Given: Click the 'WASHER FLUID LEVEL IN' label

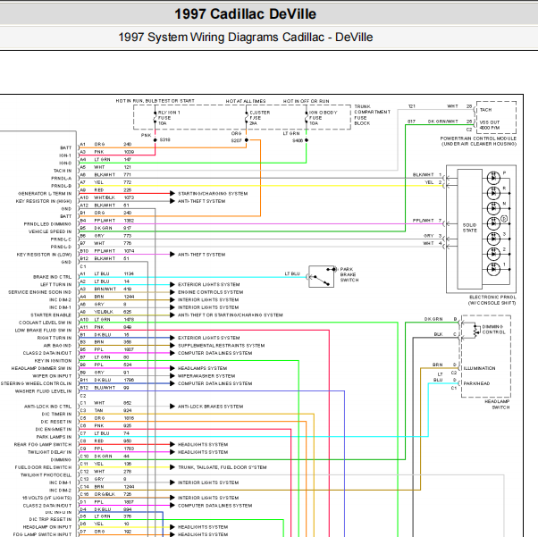Looking at the screenshot, I should 43,391.
